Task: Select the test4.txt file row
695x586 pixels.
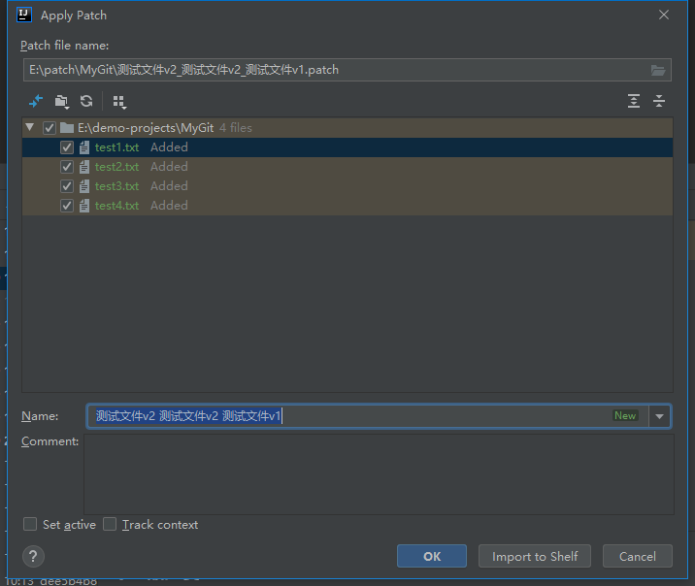Action: [x=347, y=206]
